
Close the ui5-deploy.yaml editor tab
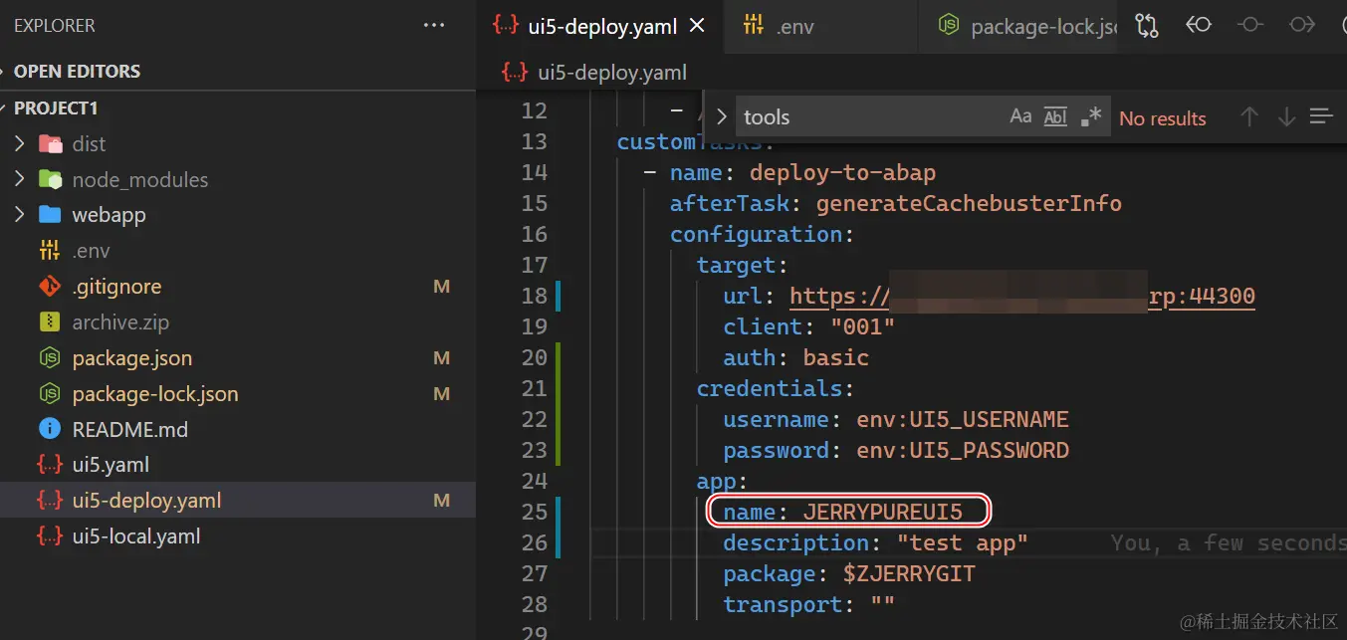(697, 26)
